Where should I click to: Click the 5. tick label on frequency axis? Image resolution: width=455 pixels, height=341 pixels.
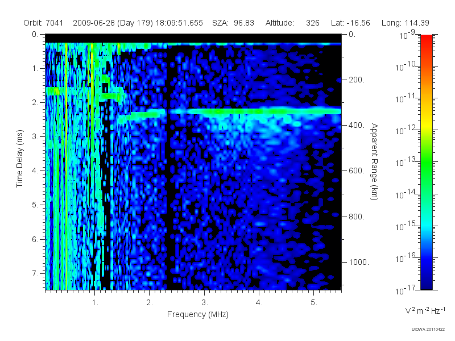click(314, 303)
